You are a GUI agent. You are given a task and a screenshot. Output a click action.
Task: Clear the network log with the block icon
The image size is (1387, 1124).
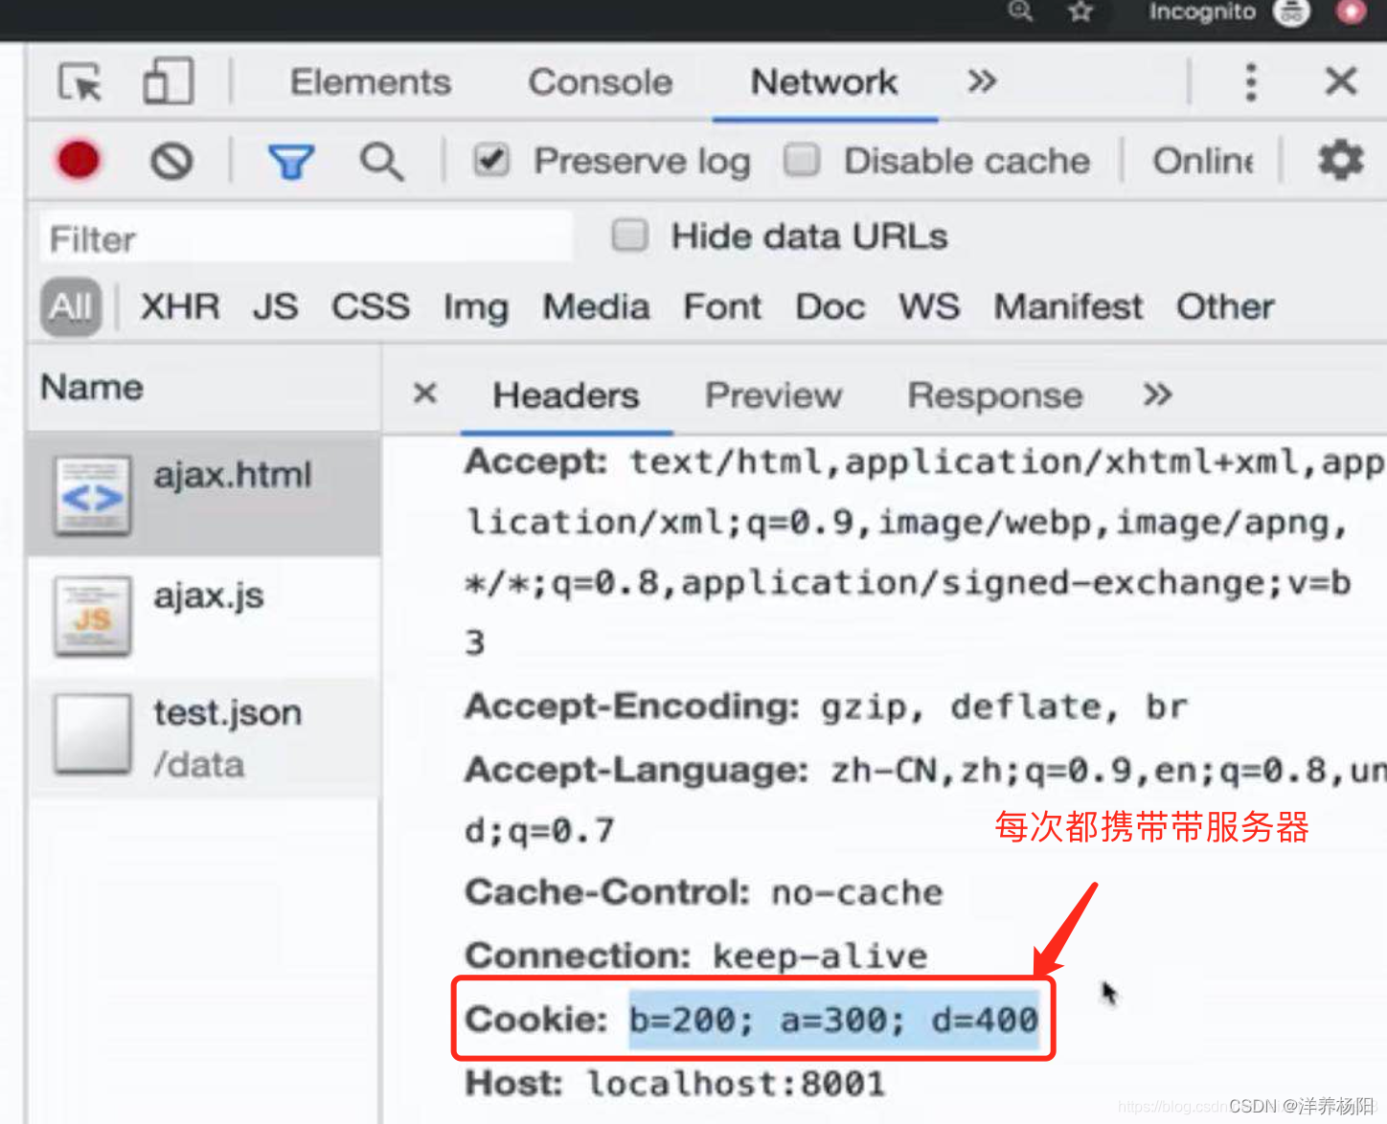click(x=171, y=161)
